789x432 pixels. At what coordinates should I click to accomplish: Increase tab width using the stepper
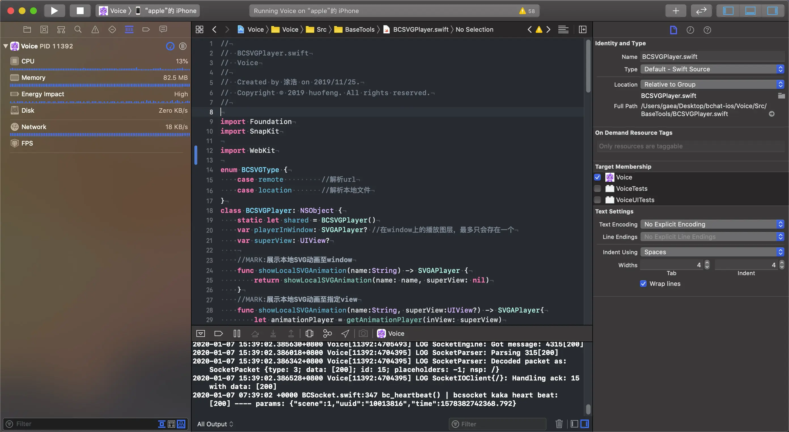pos(707,263)
